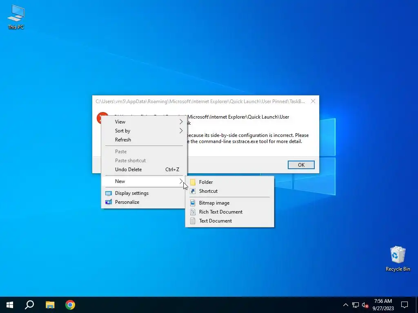Screen dimensions: 418x313
Task: Open This PC desktop icon
Action: pos(16,16)
